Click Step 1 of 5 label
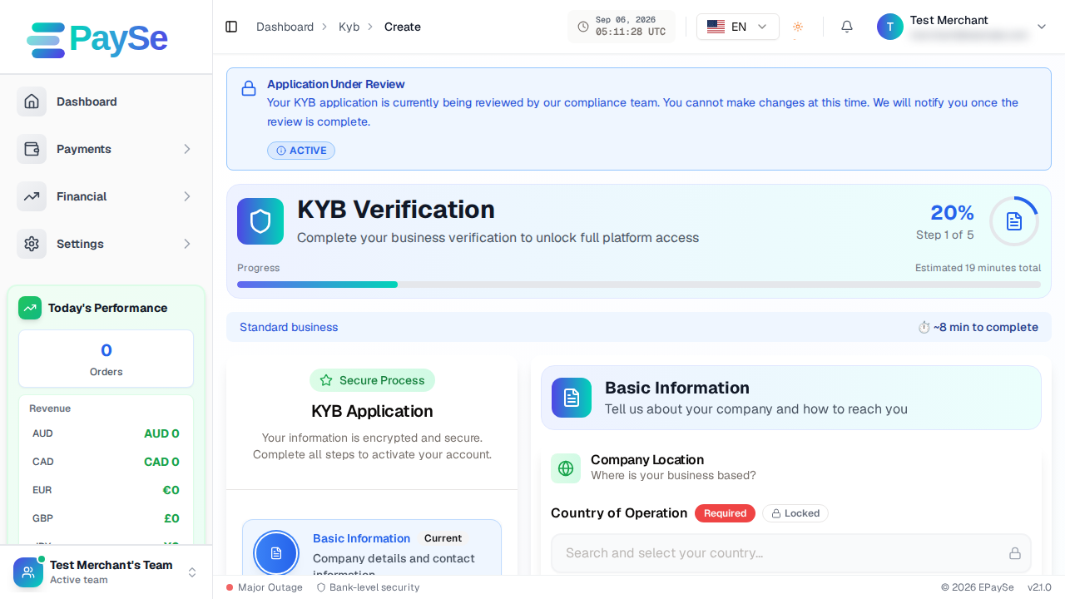The width and height of the screenshot is (1065, 599). coord(945,235)
